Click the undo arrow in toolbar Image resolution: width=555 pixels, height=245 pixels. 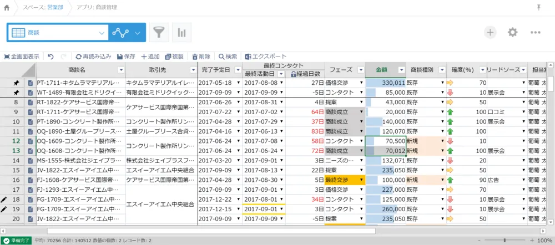click(x=51, y=57)
